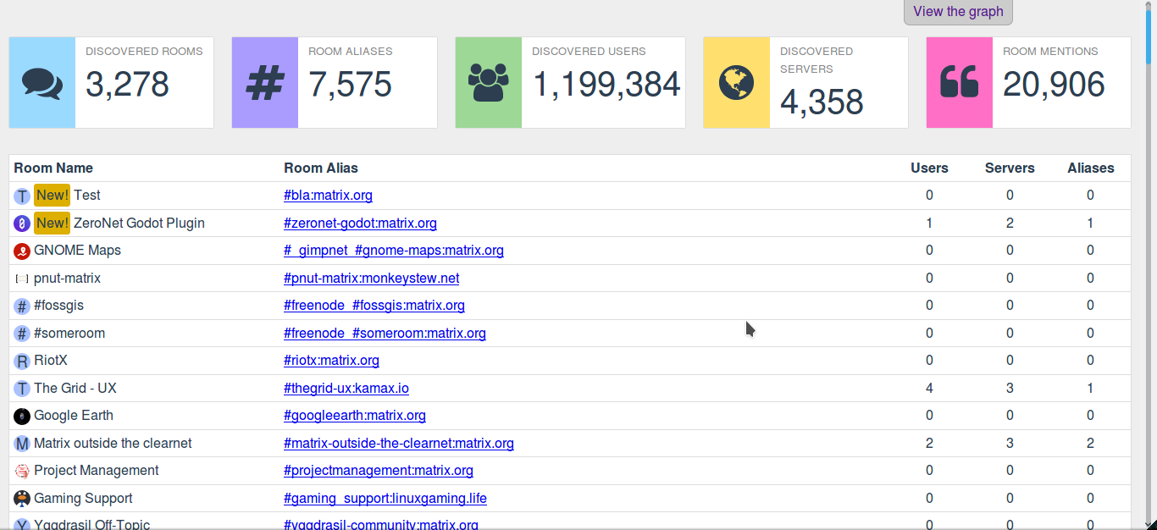Click the Discovered Servers globe icon
This screenshot has width=1157, height=530.
[x=736, y=83]
